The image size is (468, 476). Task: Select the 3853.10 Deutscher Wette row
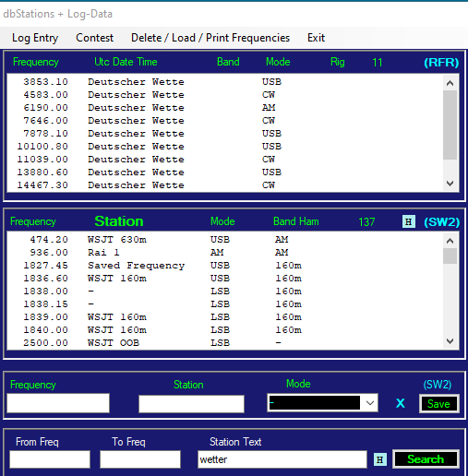225,82
